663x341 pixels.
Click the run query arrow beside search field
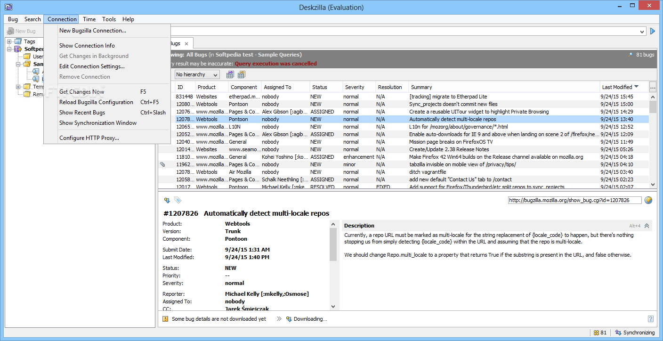click(x=653, y=31)
